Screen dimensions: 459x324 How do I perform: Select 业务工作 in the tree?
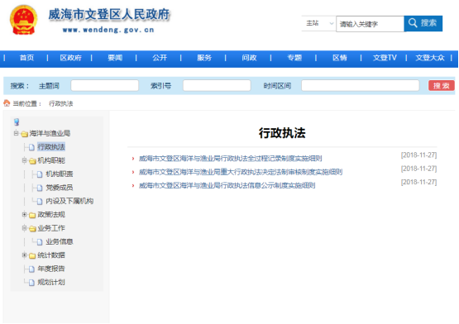[x=51, y=228]
